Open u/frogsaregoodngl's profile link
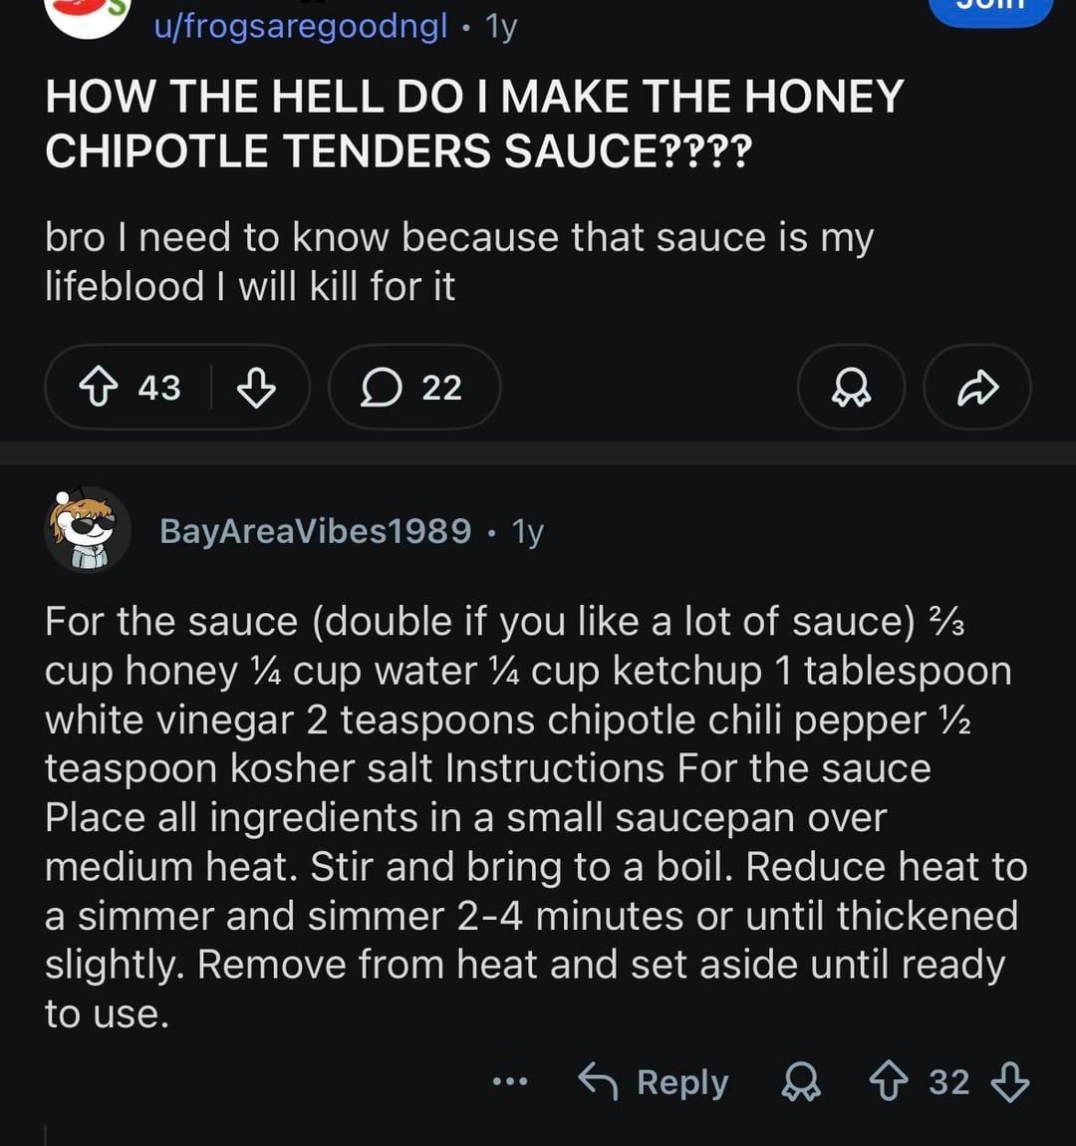This screenshot has height=1146, width=1076. 301,26
